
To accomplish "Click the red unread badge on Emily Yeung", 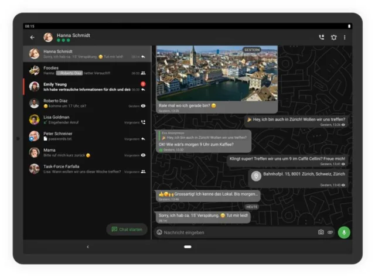I will 143,84.
